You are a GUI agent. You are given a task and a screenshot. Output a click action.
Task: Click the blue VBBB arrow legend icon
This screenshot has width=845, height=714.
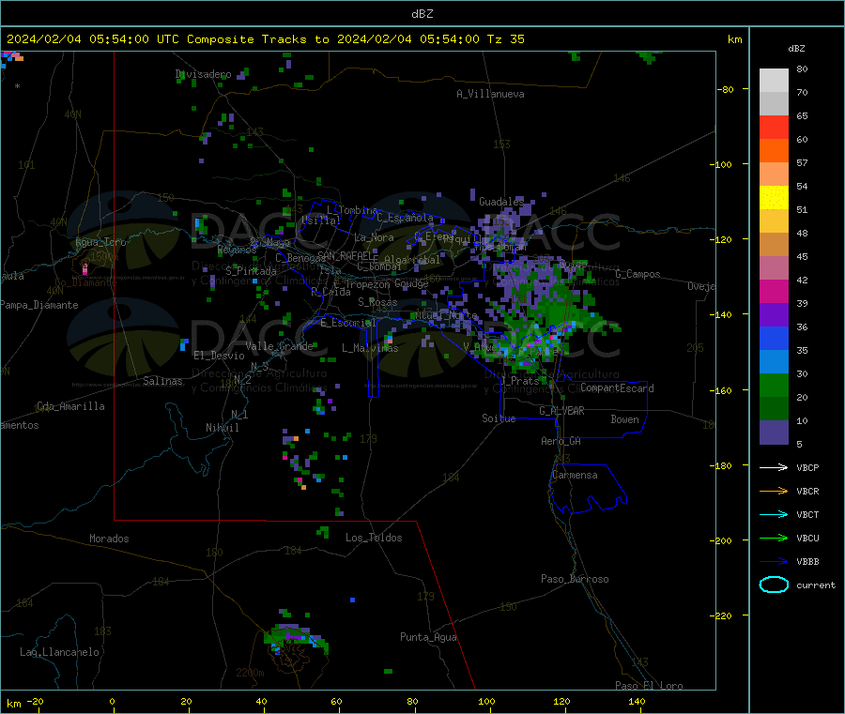(x=774, y=561)
